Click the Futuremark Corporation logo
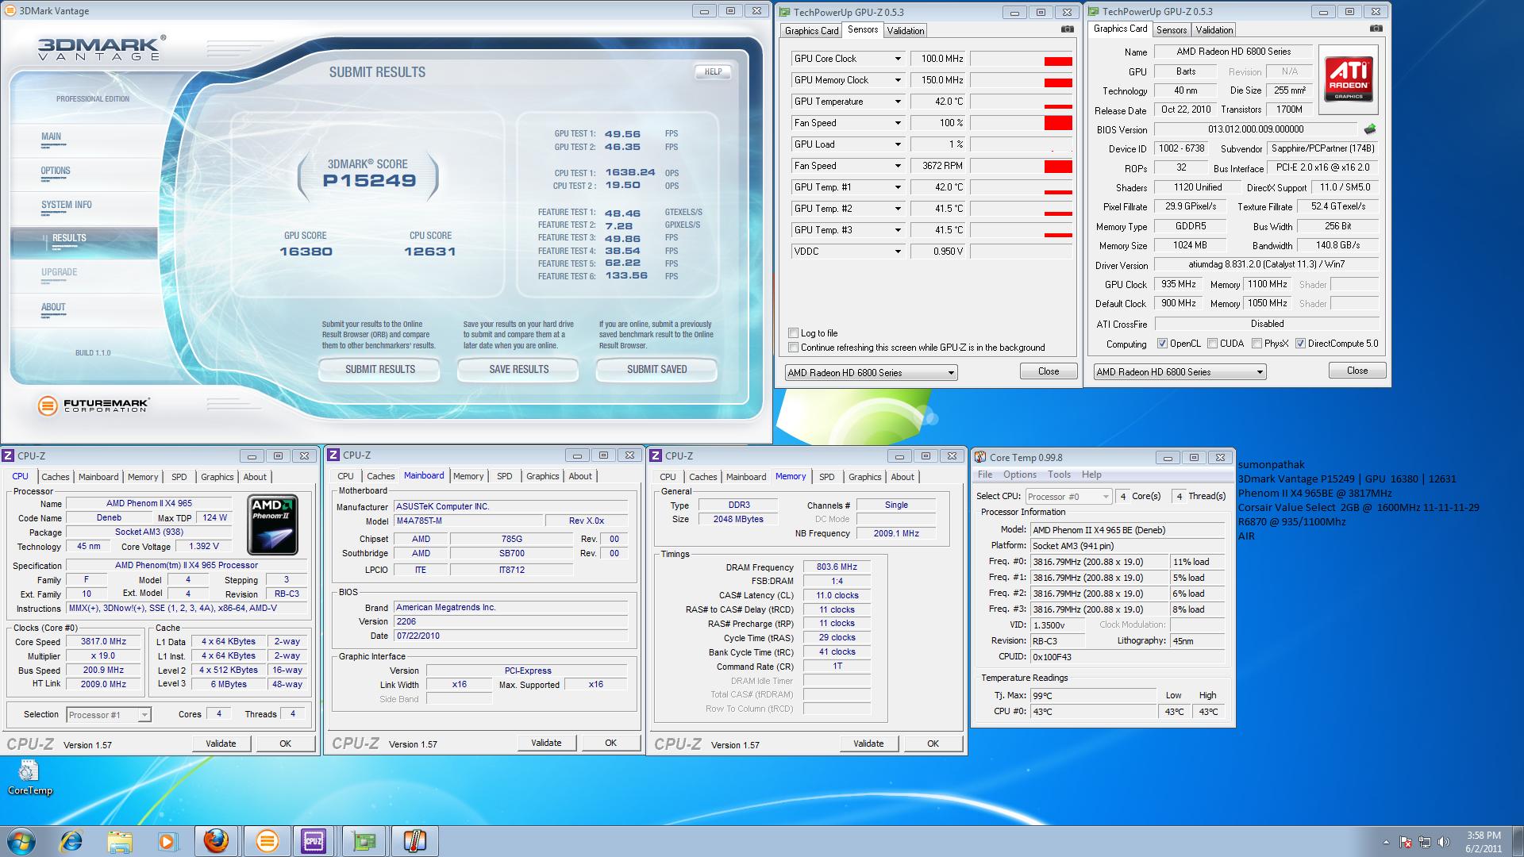 click(94, 405)
